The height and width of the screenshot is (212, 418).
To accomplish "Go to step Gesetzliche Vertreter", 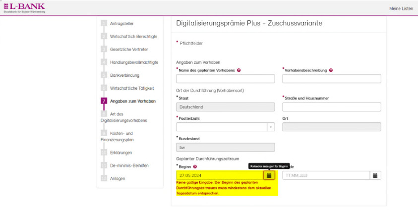I will click(129, 49).
